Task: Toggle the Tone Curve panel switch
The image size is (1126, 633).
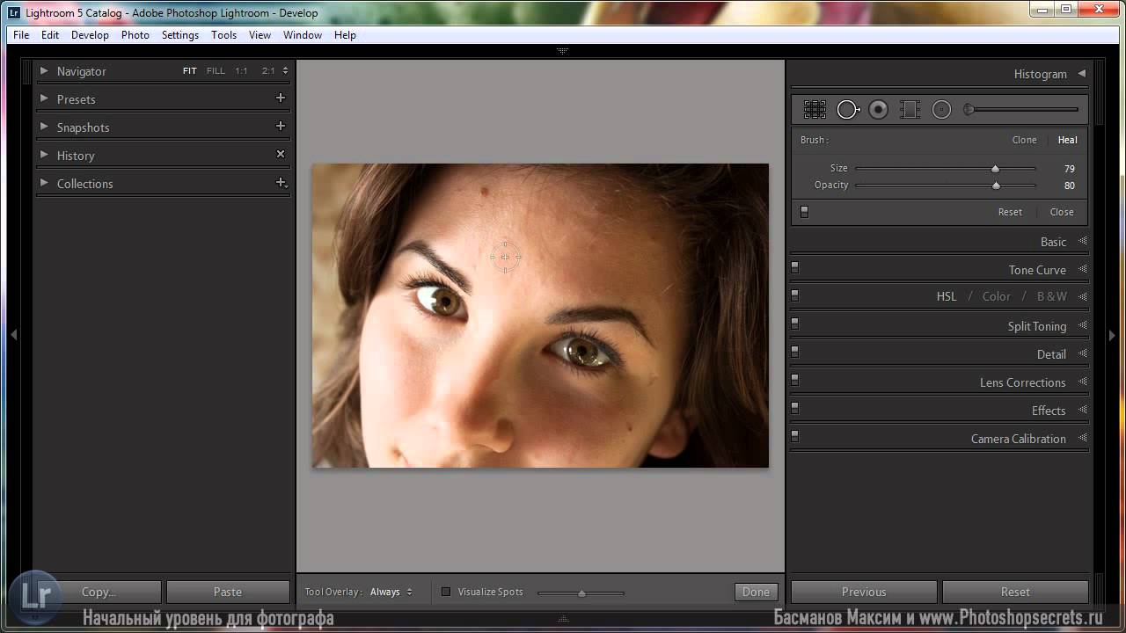Action: pyautogui.click(x=794, y=267)
